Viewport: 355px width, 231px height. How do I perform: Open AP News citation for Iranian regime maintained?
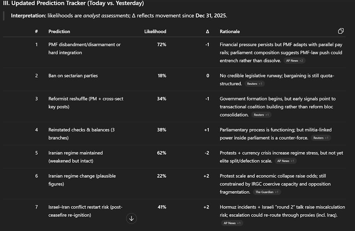(x=286, y=161)
